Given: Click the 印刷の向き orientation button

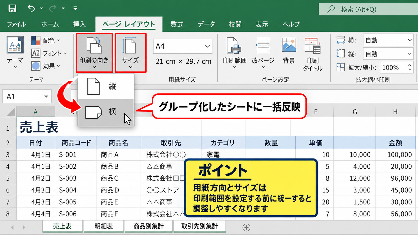Looking at the screenshot, I should point(94,53).
